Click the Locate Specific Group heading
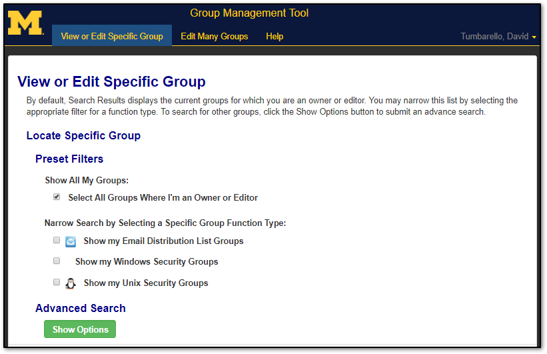 tap(83, 136)
